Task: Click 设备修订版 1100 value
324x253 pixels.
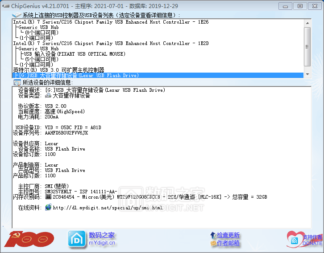Action: pos(50,154)
